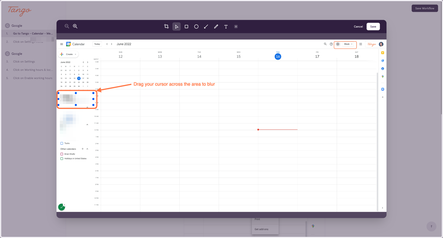Viewport: 443px width, 238px height.
Task: Cancel the image edits
Action: (x=358, y=27)
